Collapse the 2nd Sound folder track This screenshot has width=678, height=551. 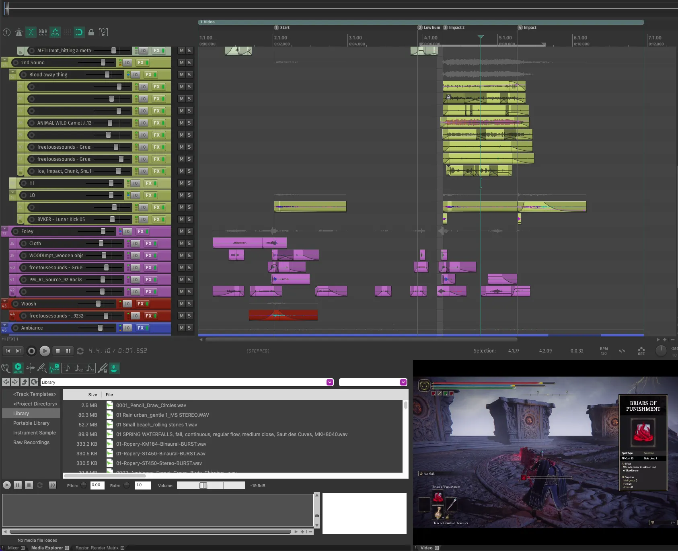pos(5,59)
